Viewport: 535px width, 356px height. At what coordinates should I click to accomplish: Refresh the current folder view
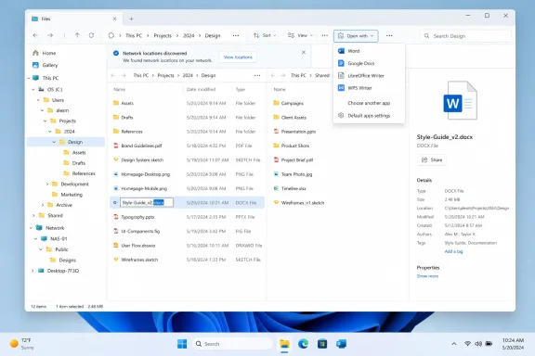(91, 35)
